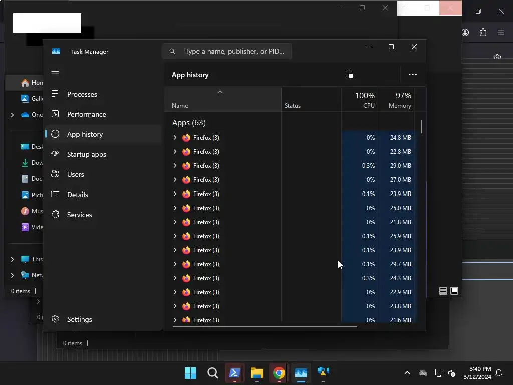Open Google Chrome from the taskbar
Screen dimensions: 513x385
click(279, 373)
